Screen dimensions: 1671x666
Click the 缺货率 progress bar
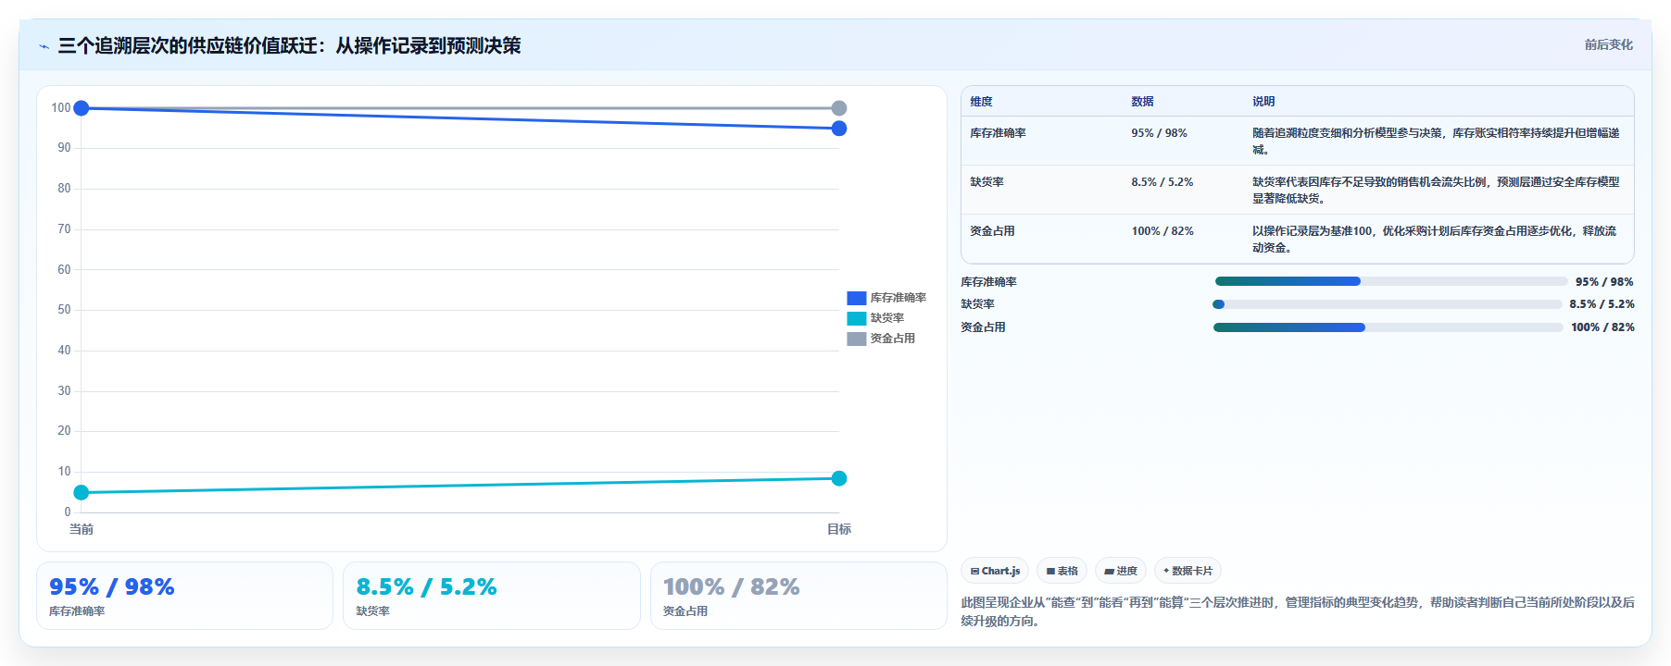(x=1388, y=304)
